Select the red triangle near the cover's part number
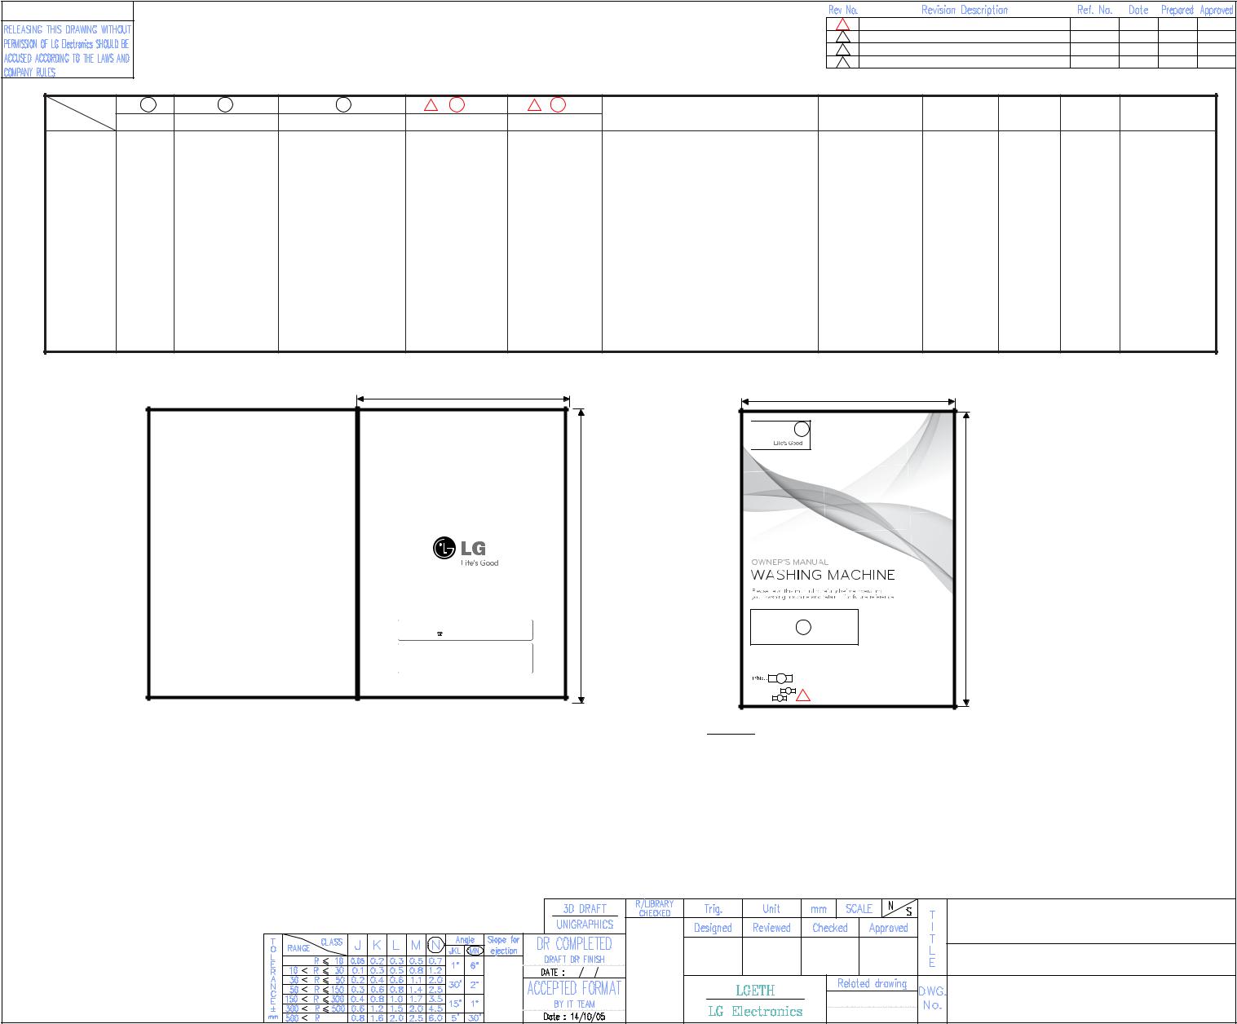 [x=802, y=695]
